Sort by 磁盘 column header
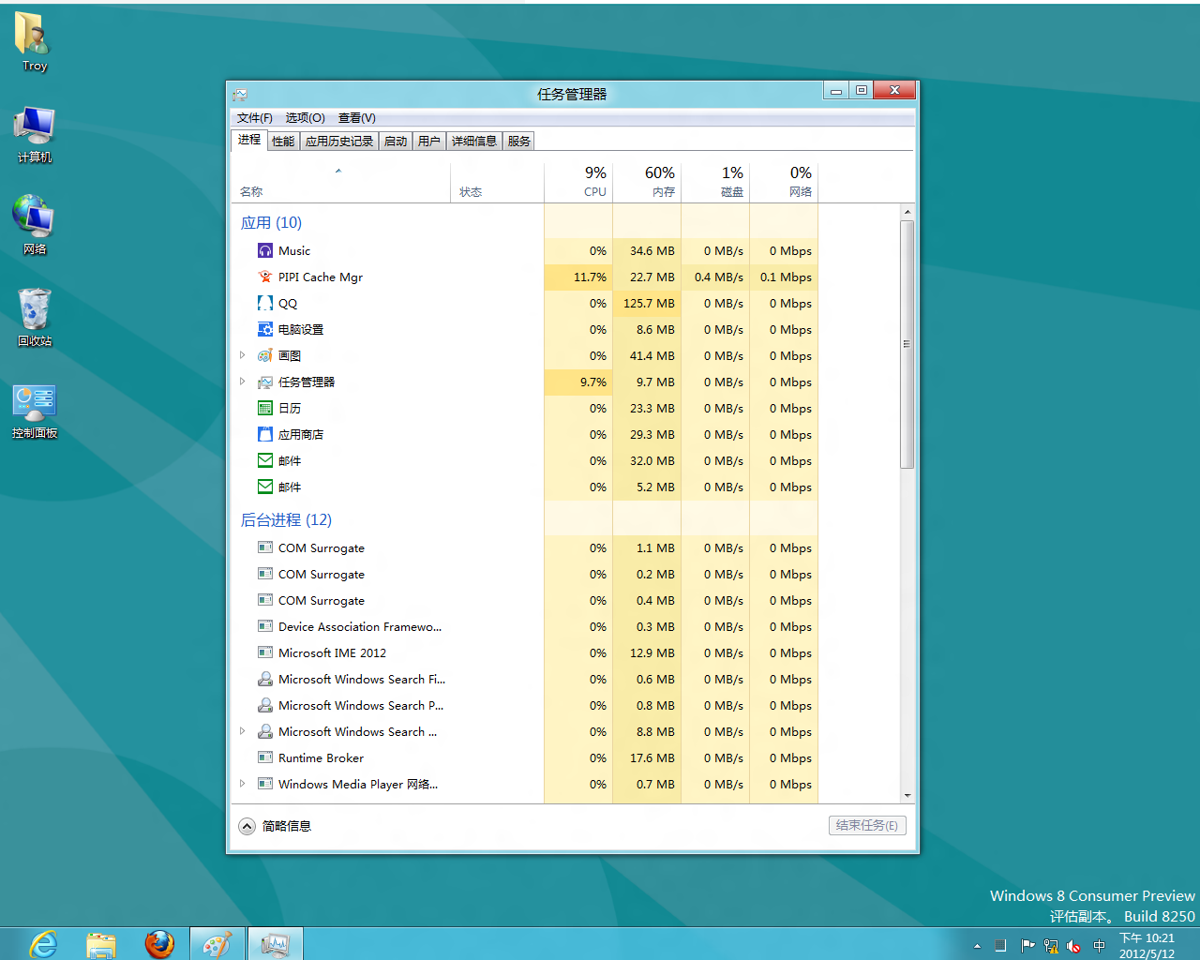 click(715, 183)
